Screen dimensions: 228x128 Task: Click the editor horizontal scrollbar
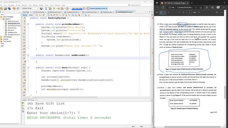click(x=65, y=97)
